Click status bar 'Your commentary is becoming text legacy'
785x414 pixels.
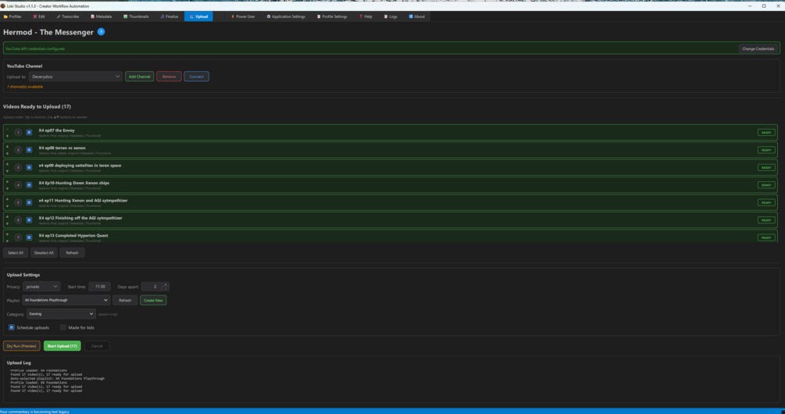click(34, 412)
